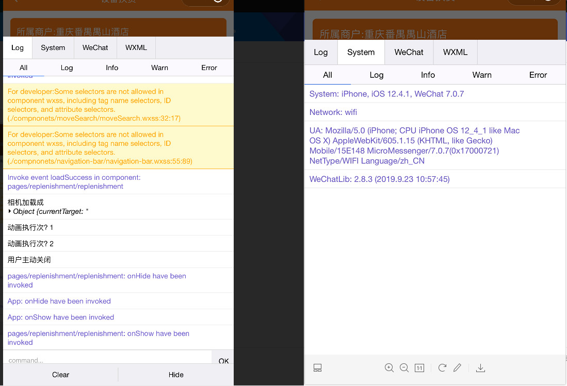Open WXML tab in right console
This screenshot has width=567, height=386.
point(455,52)
